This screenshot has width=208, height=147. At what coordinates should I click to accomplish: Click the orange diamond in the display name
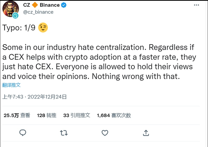coord(35,5)
